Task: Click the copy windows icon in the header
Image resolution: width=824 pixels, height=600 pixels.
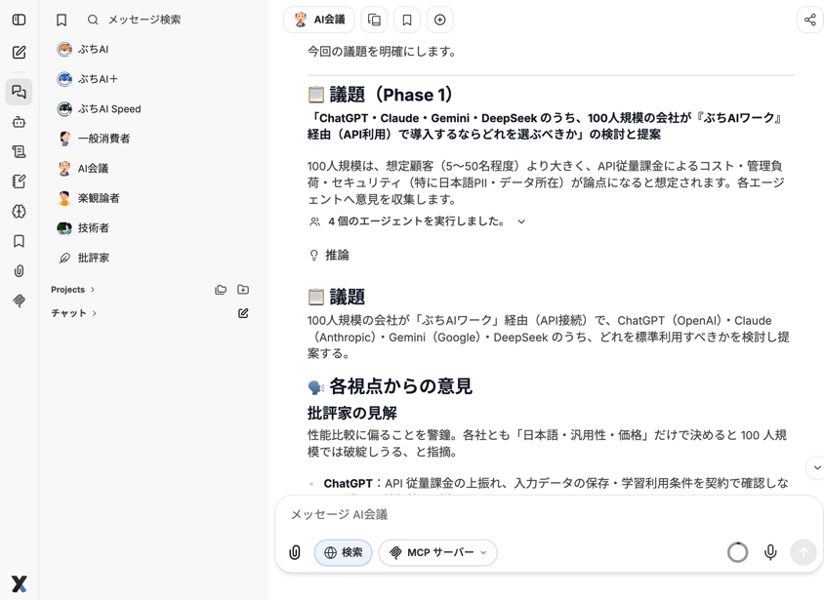Action: coord(374,20)
